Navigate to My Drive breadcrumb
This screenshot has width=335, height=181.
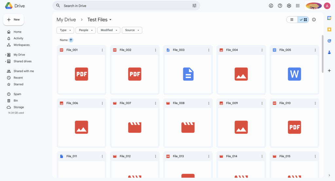66,20
